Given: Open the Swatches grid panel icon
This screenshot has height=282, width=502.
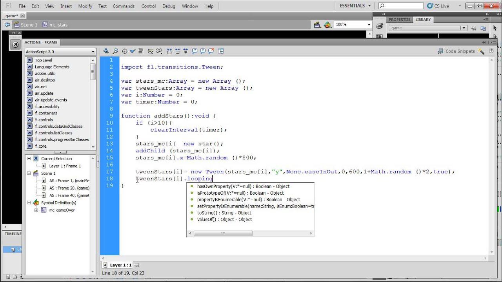Looking at the screenshot, I should 379,36.
